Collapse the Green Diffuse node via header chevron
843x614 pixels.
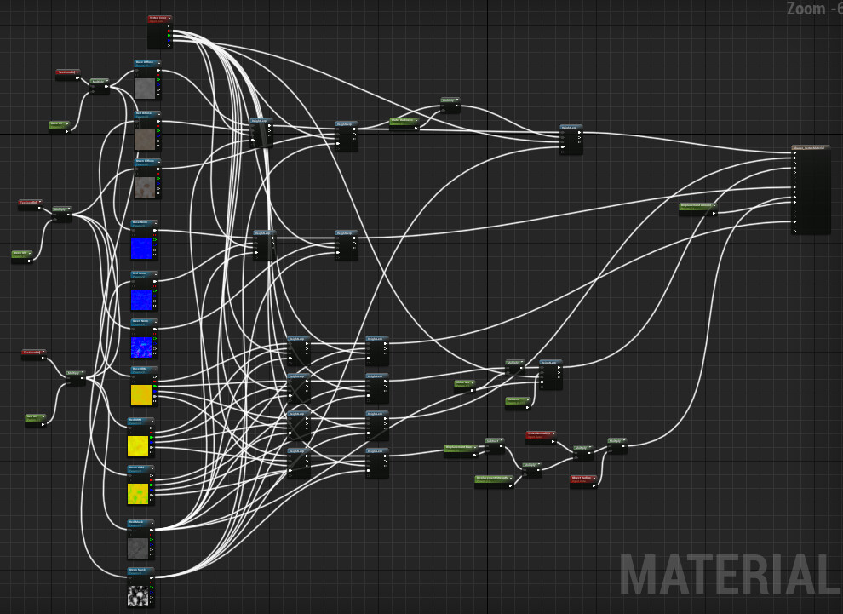coord(159,162)
